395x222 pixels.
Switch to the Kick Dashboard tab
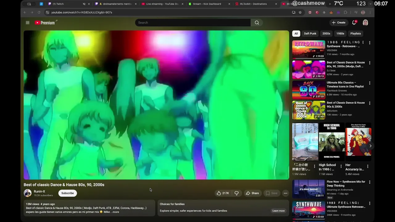[209, 4]
